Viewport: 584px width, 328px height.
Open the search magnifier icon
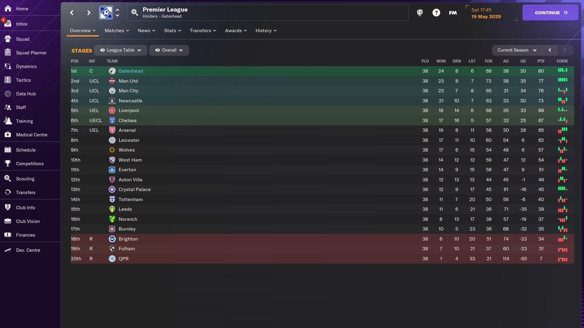click(x=134, y=12)
